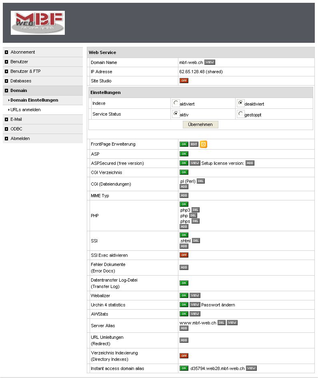This screenshot has height=378, width=318.
Task: Click VIEW icon next to Domain Name
Action: 210,62
